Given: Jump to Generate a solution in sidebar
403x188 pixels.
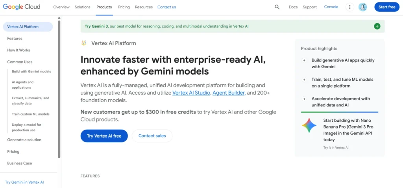Looking at the screenshot, I should point(24,140).
